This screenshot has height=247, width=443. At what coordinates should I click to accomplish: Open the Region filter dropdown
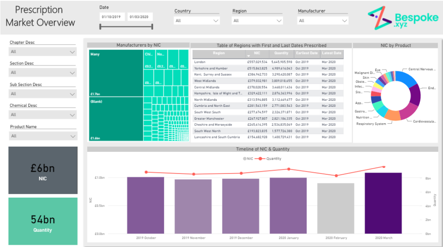tap(257, 21)
